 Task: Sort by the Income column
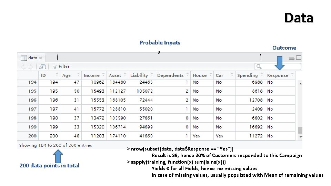94,75
